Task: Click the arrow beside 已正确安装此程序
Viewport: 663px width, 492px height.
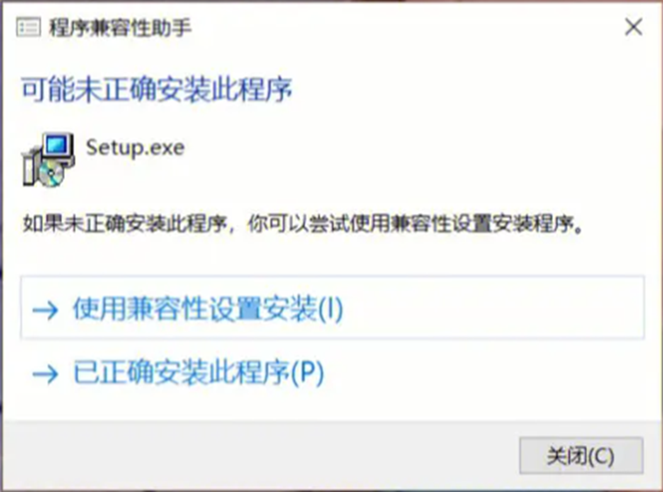Action: coord(45,373)
